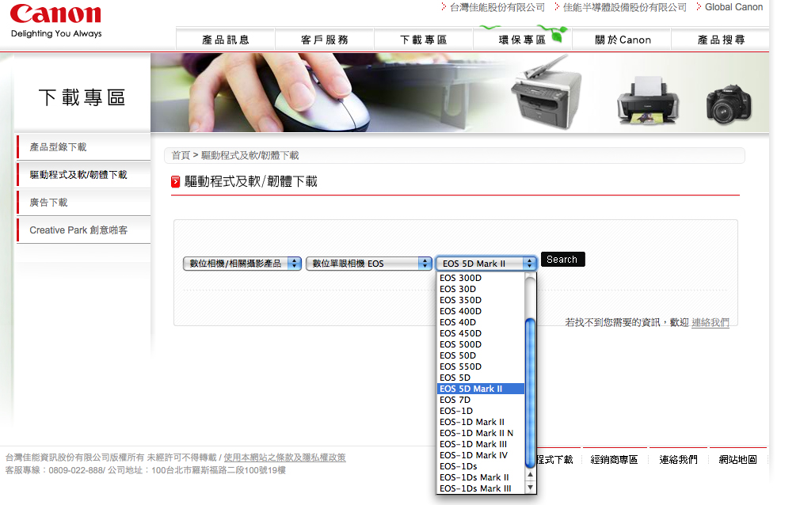Choose EOS 500D from the list
This screenshot has height=505, width=800.
coord(481,344)
